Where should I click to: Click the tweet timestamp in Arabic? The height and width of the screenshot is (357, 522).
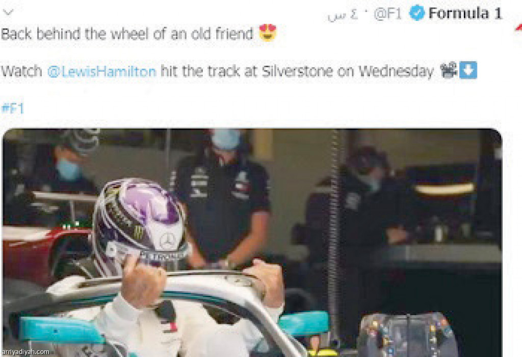click(343, 15)
